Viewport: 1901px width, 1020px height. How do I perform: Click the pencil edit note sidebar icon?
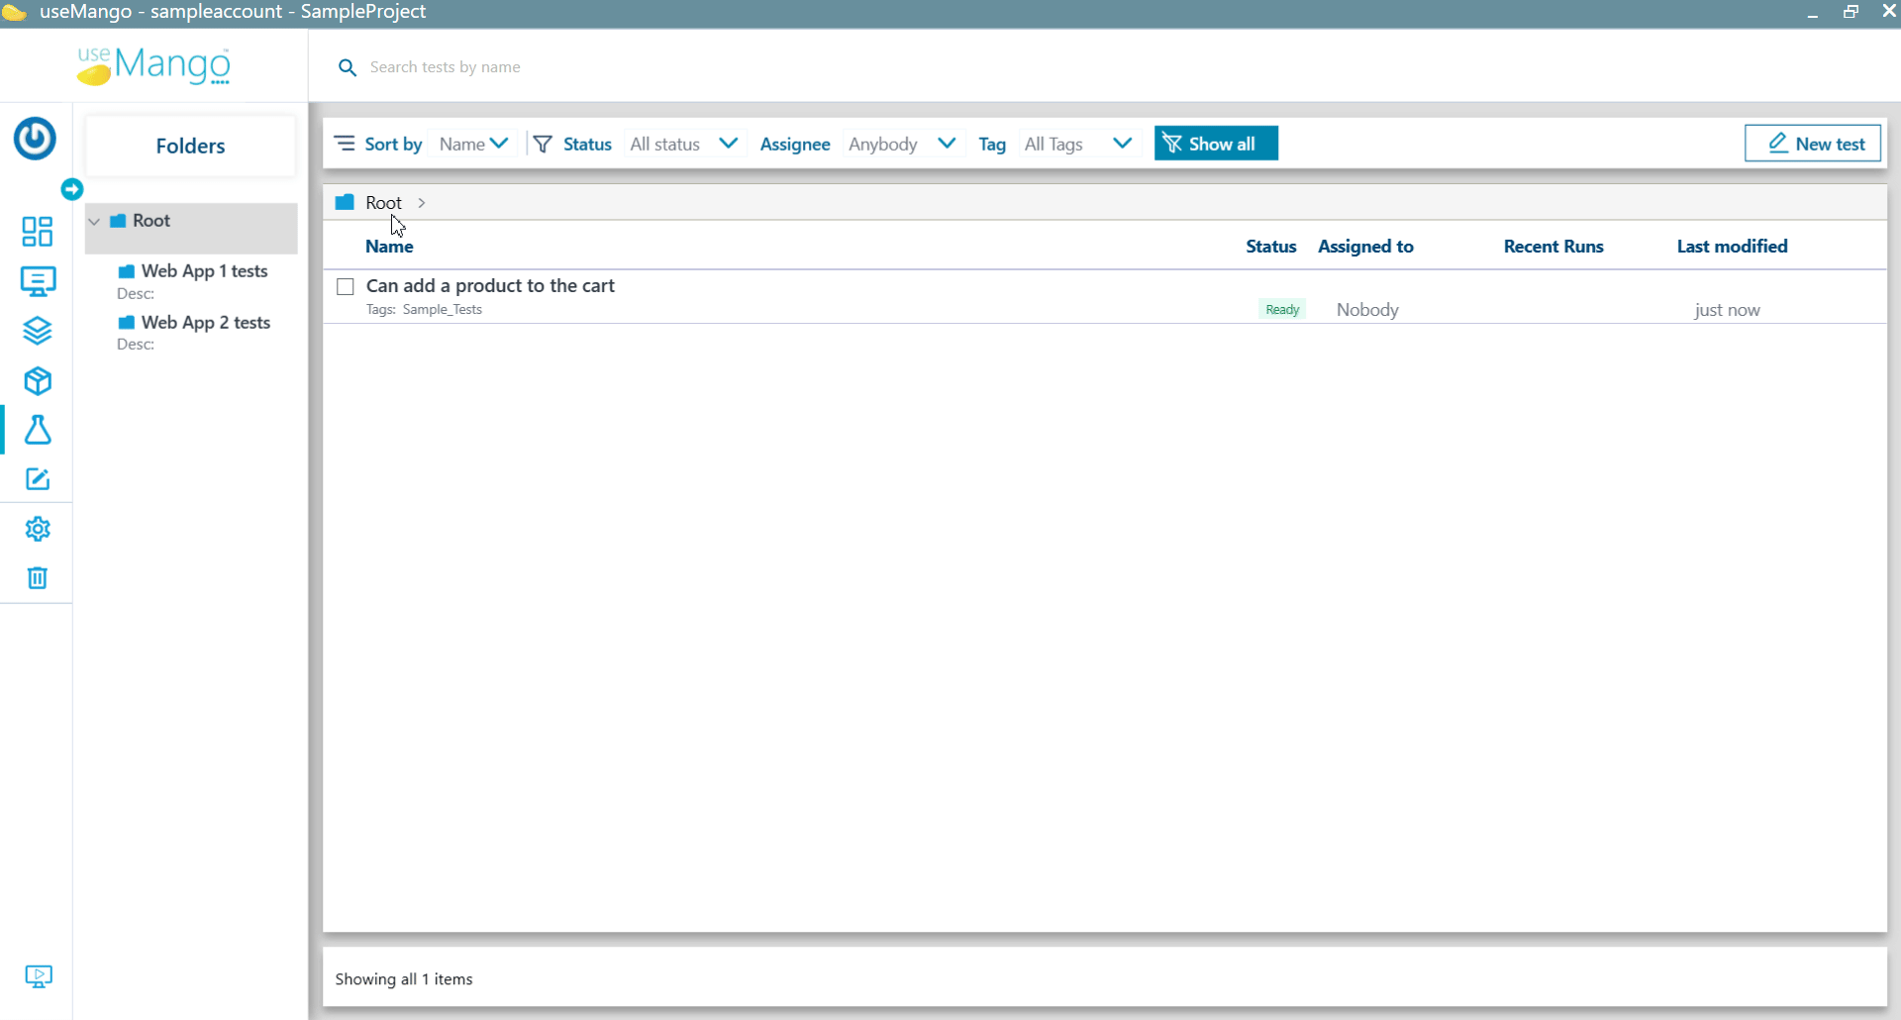(37, 479)
